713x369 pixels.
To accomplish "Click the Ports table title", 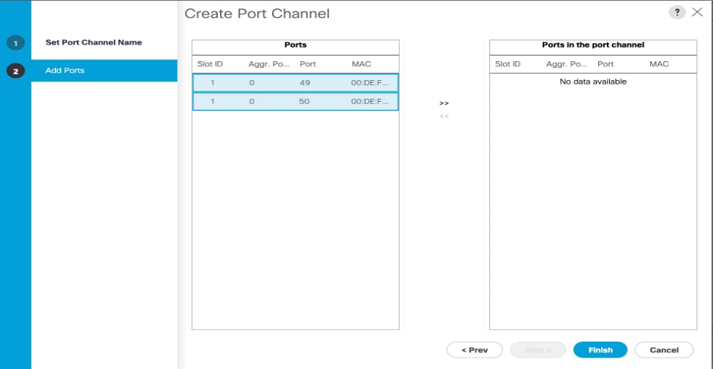I will click(296, 45).
